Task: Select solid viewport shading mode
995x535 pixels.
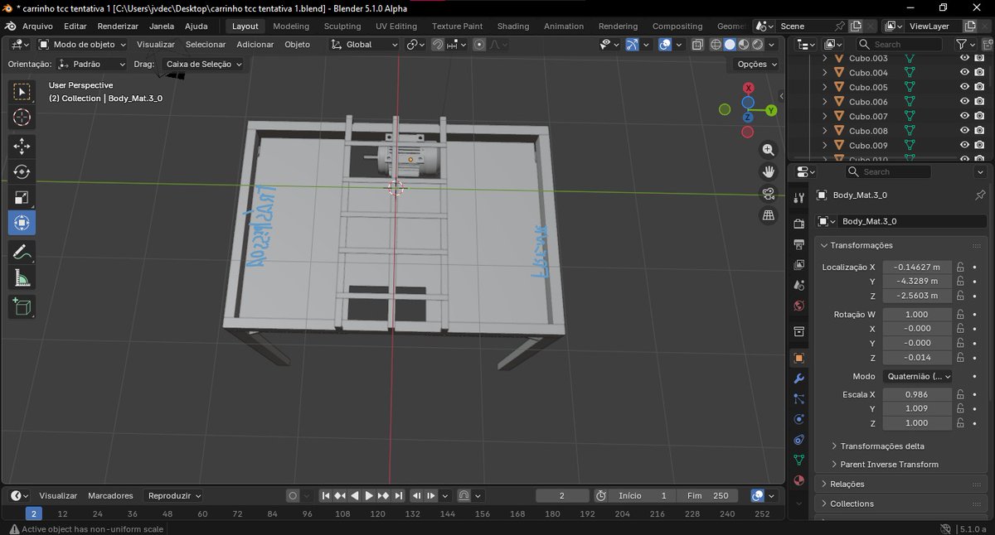Action: 730,45
